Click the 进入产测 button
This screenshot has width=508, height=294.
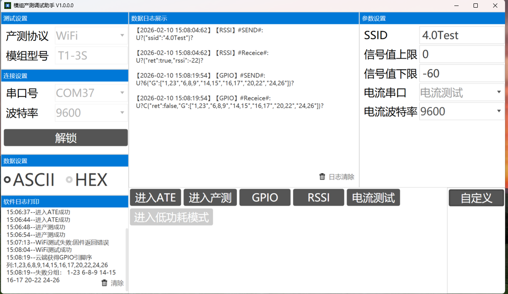coord(210,197)
